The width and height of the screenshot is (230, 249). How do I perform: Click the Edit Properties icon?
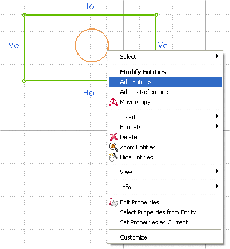pyautogui.click(x=114, y=202)
